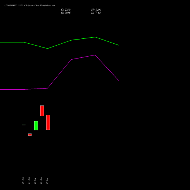Click the small red 24 Aug candle
Image resolution: width=190 pixels, height=190 pixels.
30,135
